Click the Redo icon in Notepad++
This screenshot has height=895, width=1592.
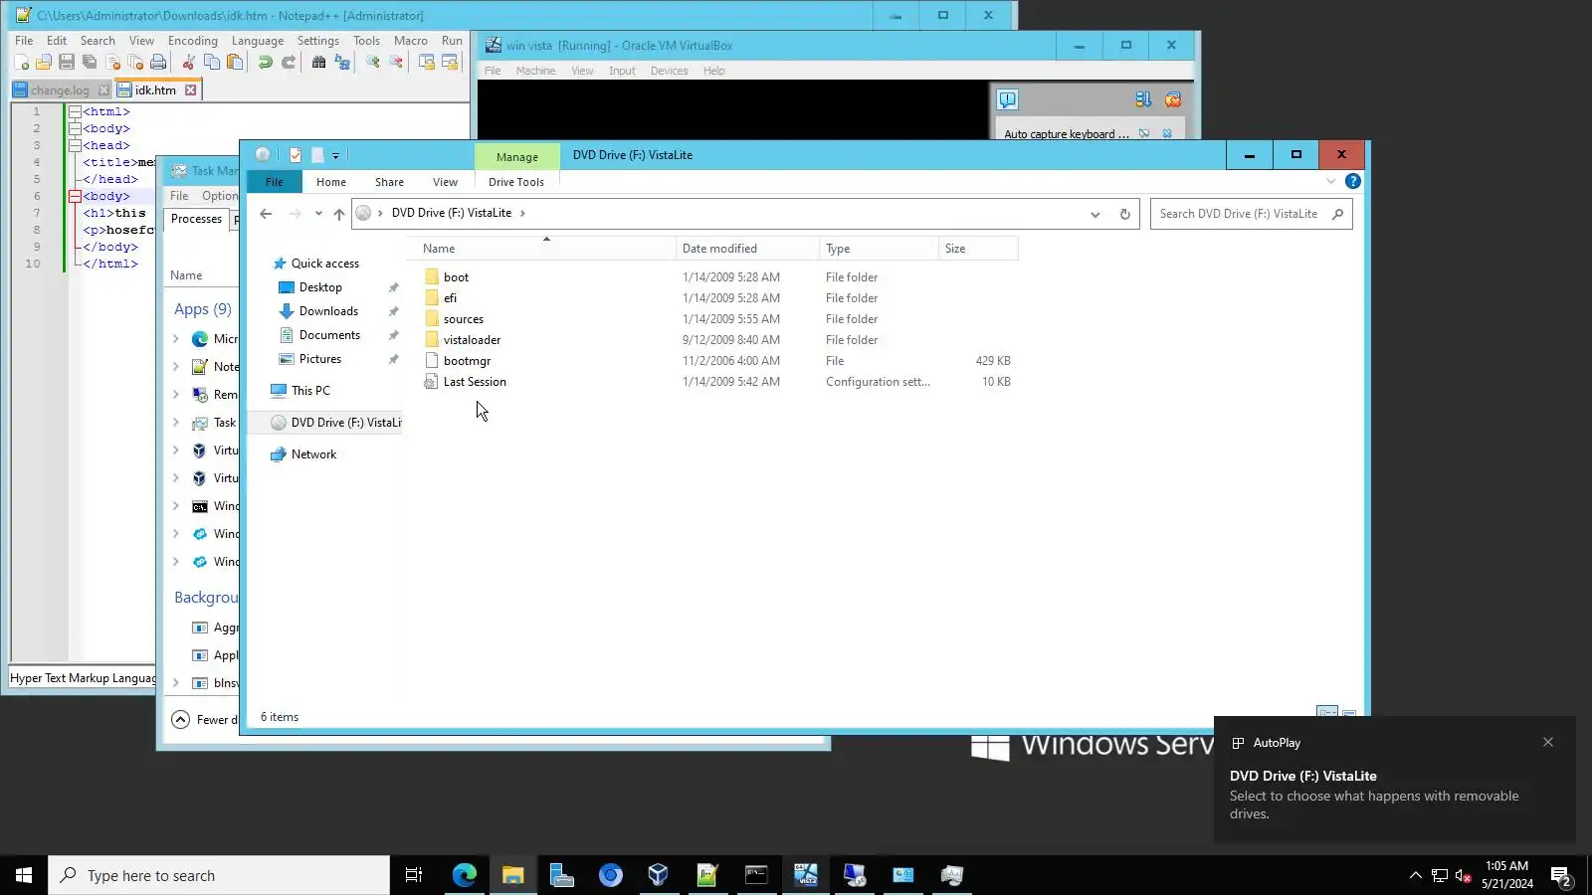point(288,63)
